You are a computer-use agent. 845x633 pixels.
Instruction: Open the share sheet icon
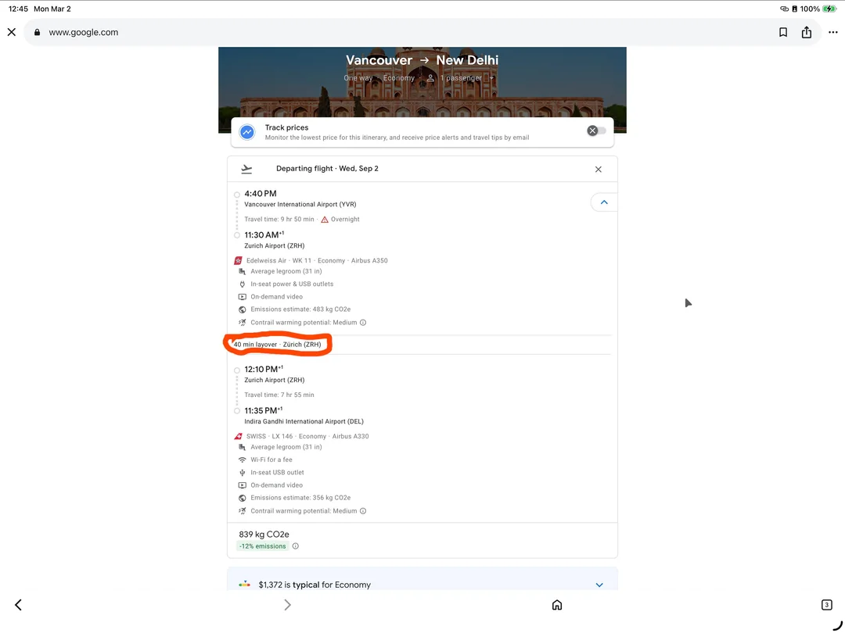tap(807, 32)
